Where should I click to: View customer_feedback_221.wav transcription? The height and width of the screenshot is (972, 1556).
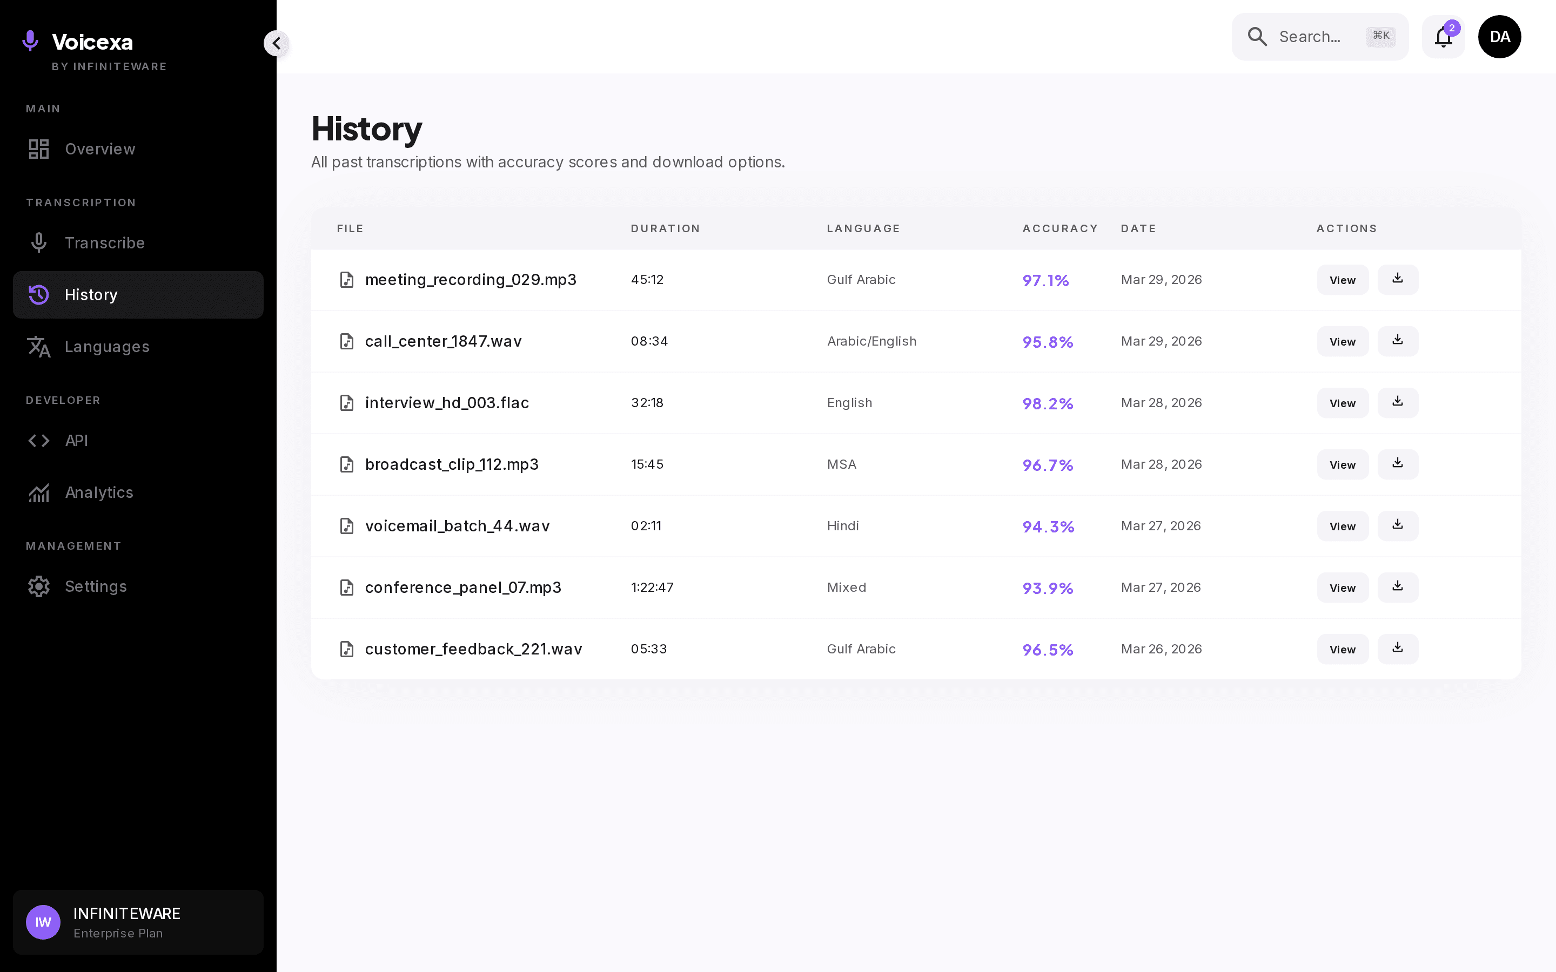click(1343, 649)
